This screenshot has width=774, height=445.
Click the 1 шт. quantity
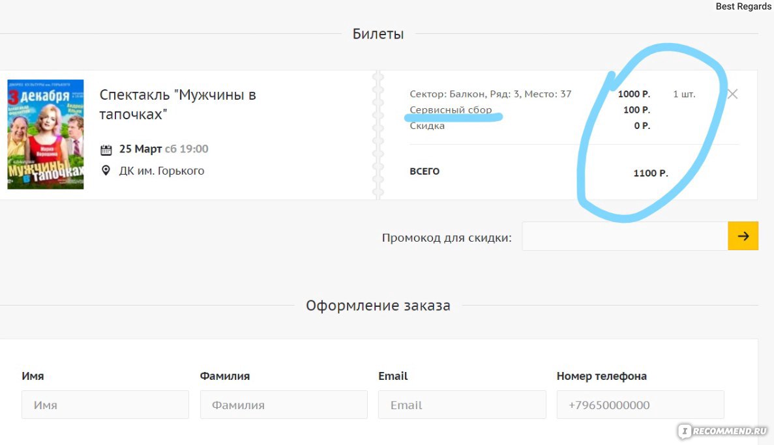(684, 94)
